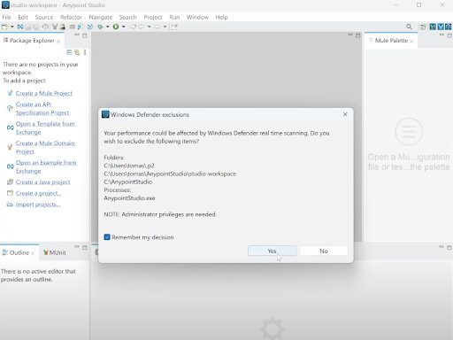This screenshot has height=340, width=453.
Task: Maximize the Package Explorer panel
Action: point(85,35)
